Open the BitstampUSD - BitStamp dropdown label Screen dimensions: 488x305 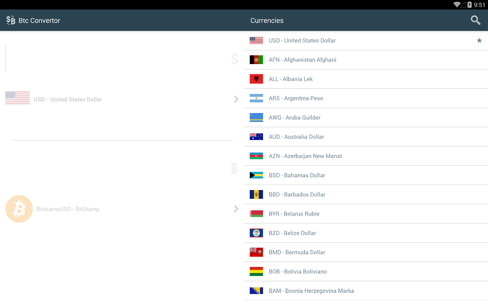tap(68, 209)
